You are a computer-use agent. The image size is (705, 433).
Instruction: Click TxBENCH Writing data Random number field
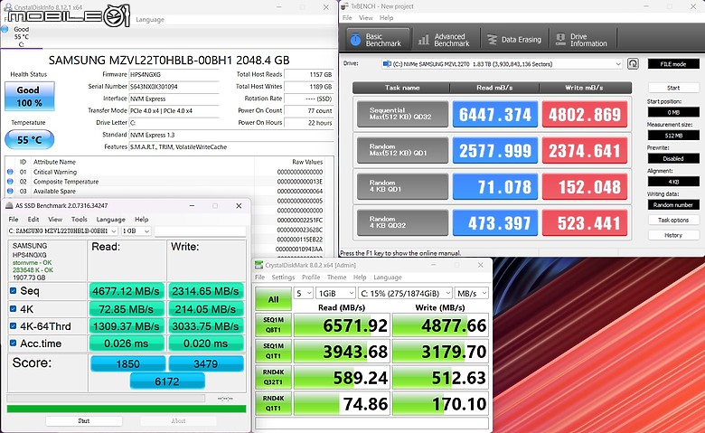[x=673, y=205]
